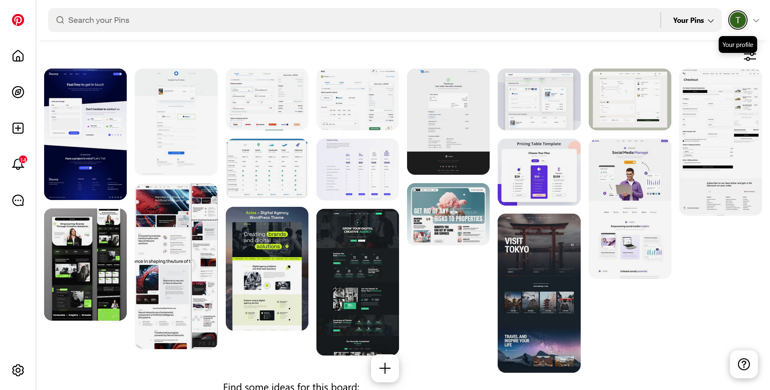
Task: Expand the Your Pins dropdown
Action: pyautogui.click(x=693, y=20)
